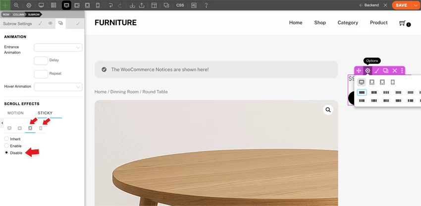
Task: Select the Inherit radio option
Action: pos(6,139)
